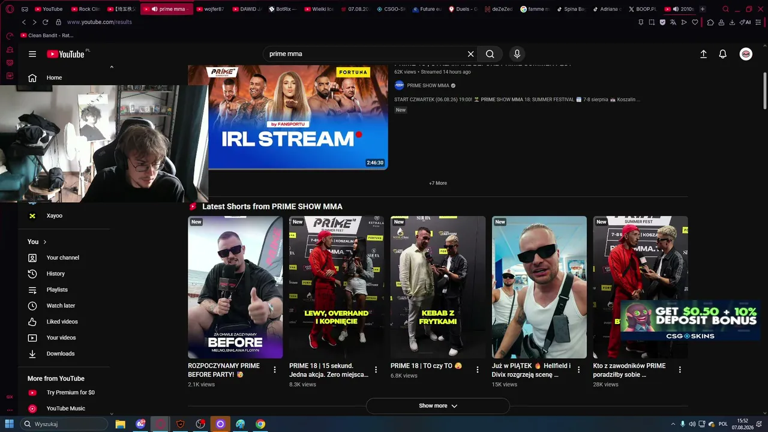Open the browser extensions puzzle icon
The image size is (768, 432).
click(x=710, y=22)
